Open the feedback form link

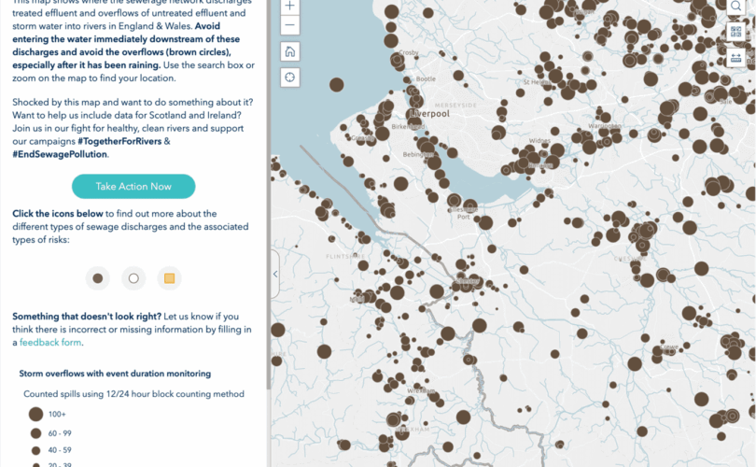coord(50,343)
